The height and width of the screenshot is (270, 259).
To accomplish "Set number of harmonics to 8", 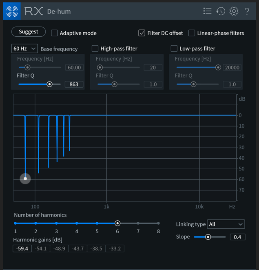I will 158,224.
